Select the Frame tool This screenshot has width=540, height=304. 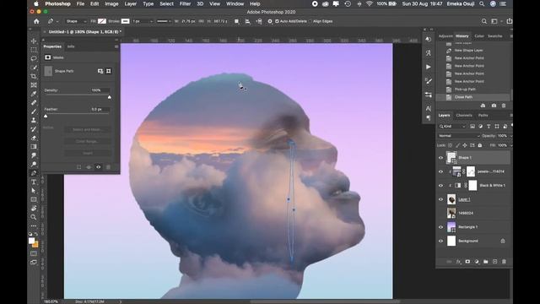34,85
